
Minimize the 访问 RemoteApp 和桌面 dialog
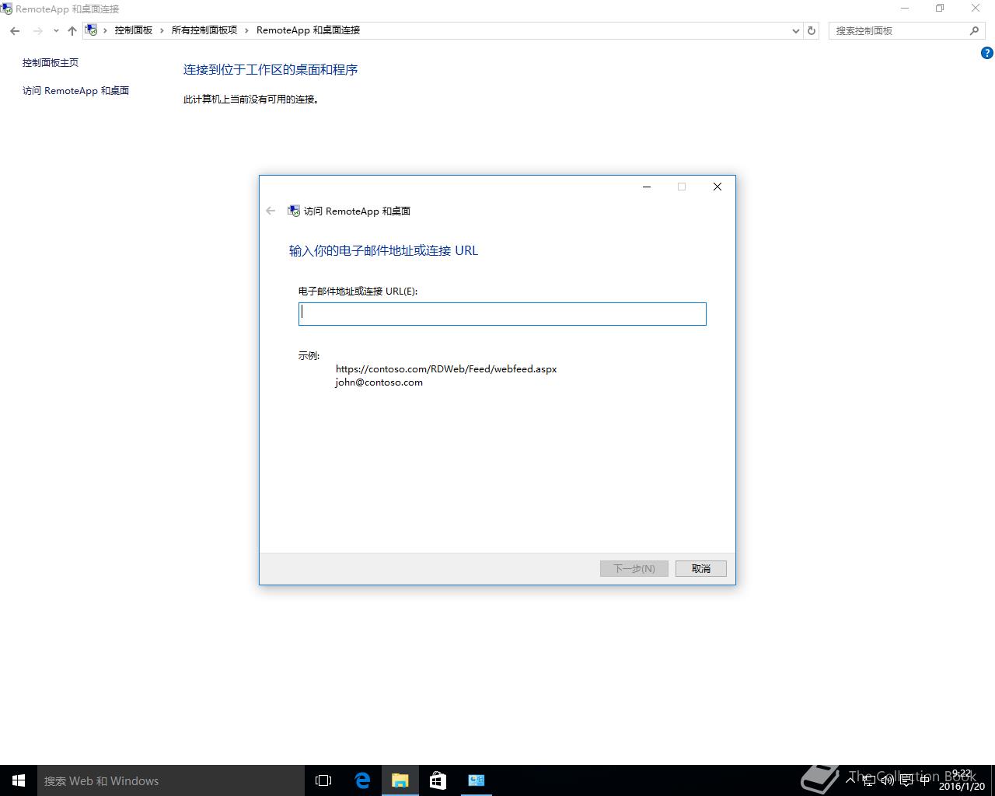647,187
